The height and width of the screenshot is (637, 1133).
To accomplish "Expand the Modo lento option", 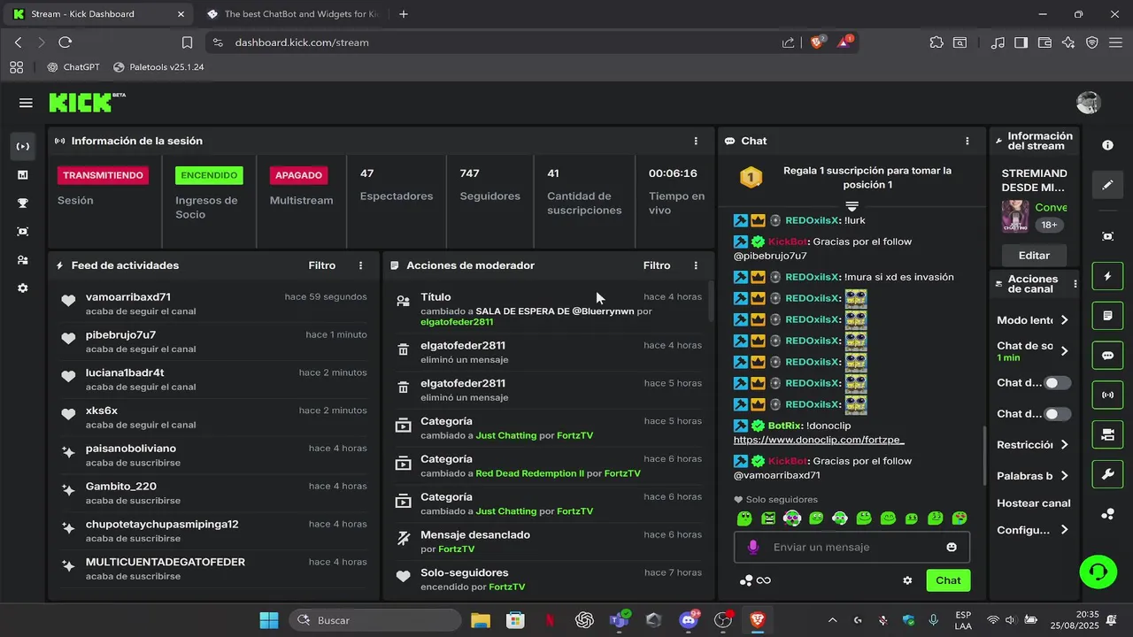I will (1033, 320).
